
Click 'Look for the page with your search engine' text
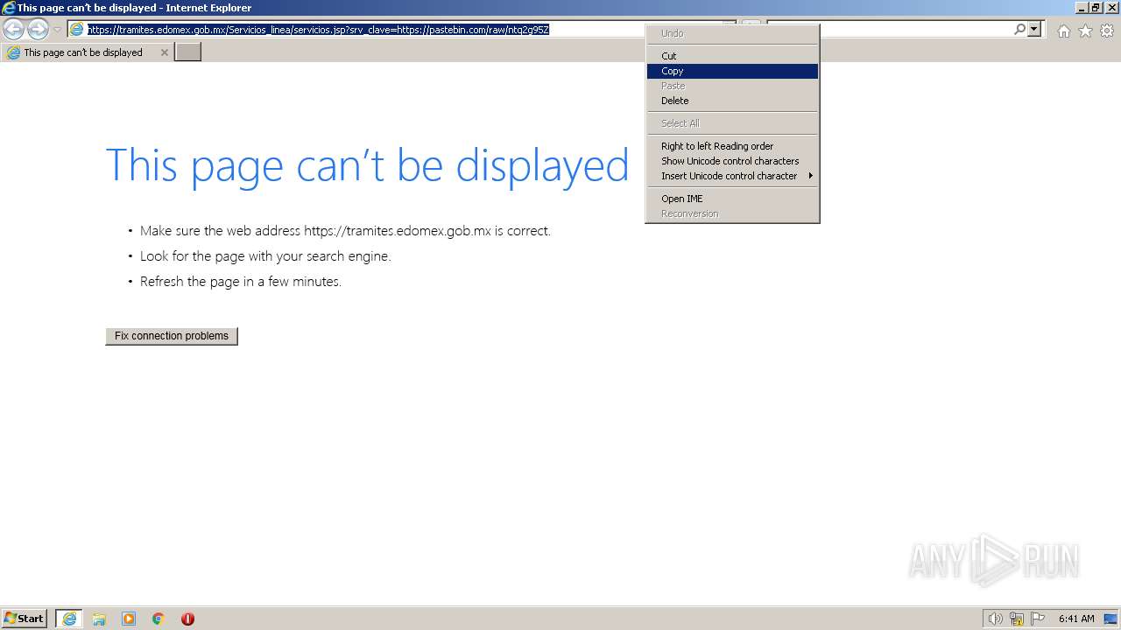(265, 256)
